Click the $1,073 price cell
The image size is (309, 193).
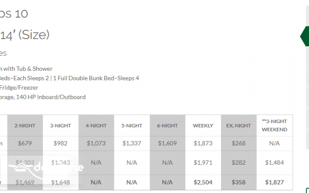[96, 143]
